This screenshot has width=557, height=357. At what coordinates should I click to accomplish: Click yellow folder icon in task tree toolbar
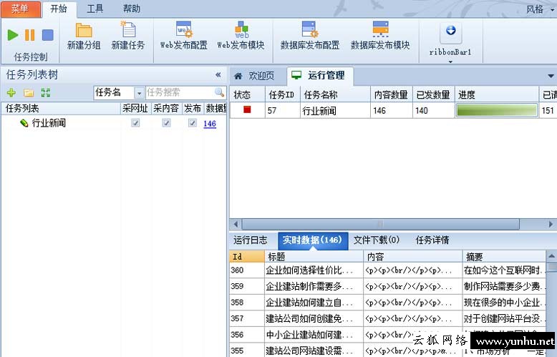(29, 93)
